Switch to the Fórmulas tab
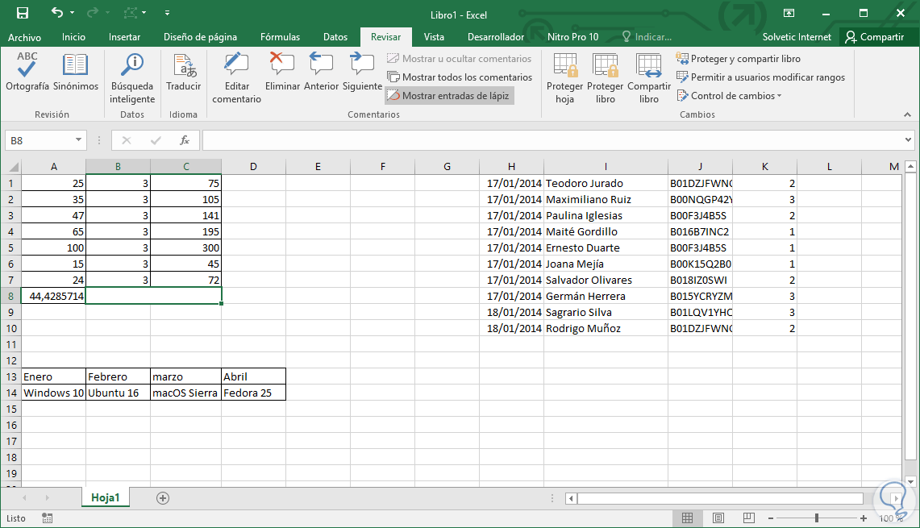This screenshot has width=920, height=528. pos(280,37)
